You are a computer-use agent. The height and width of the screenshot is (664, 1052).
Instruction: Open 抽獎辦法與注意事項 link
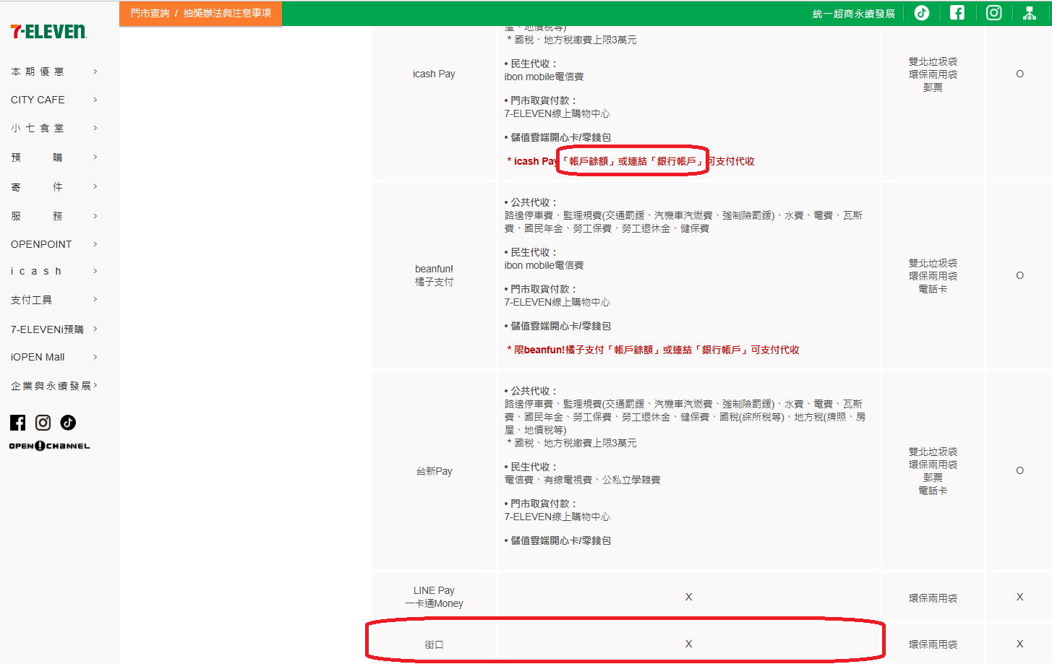[x=227, y=13]
